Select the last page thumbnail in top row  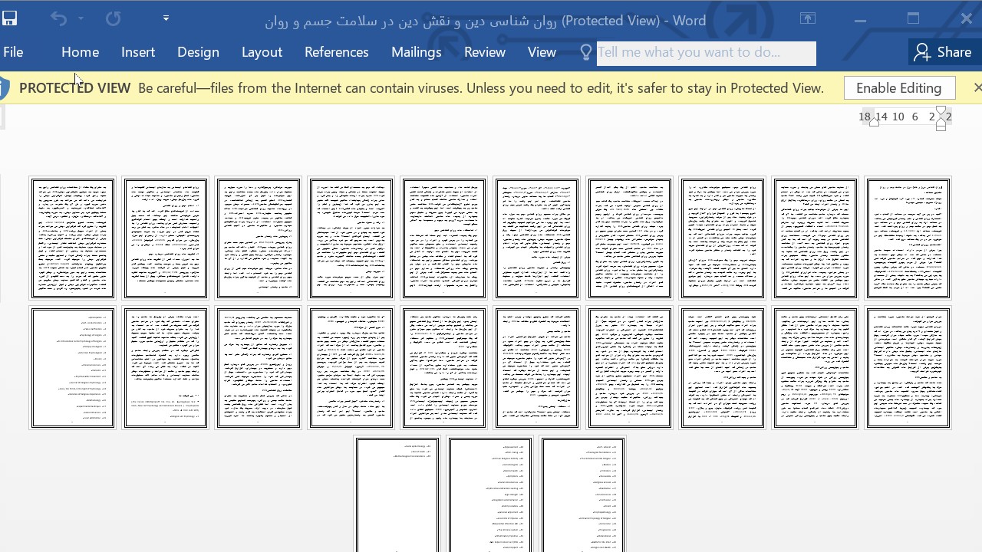(908, 238)
